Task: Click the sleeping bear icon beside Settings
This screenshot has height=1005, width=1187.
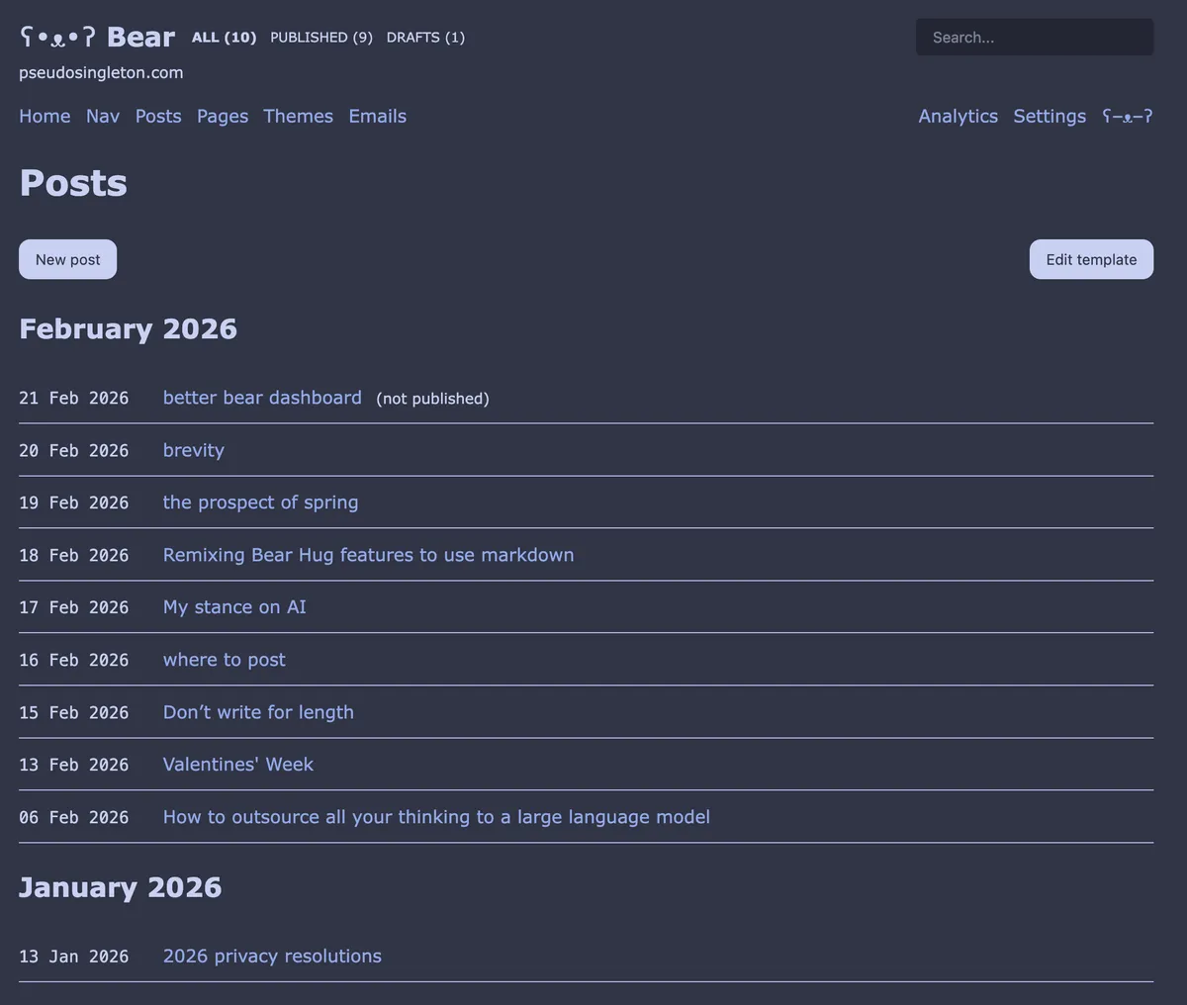Action: coord(1128,117)
